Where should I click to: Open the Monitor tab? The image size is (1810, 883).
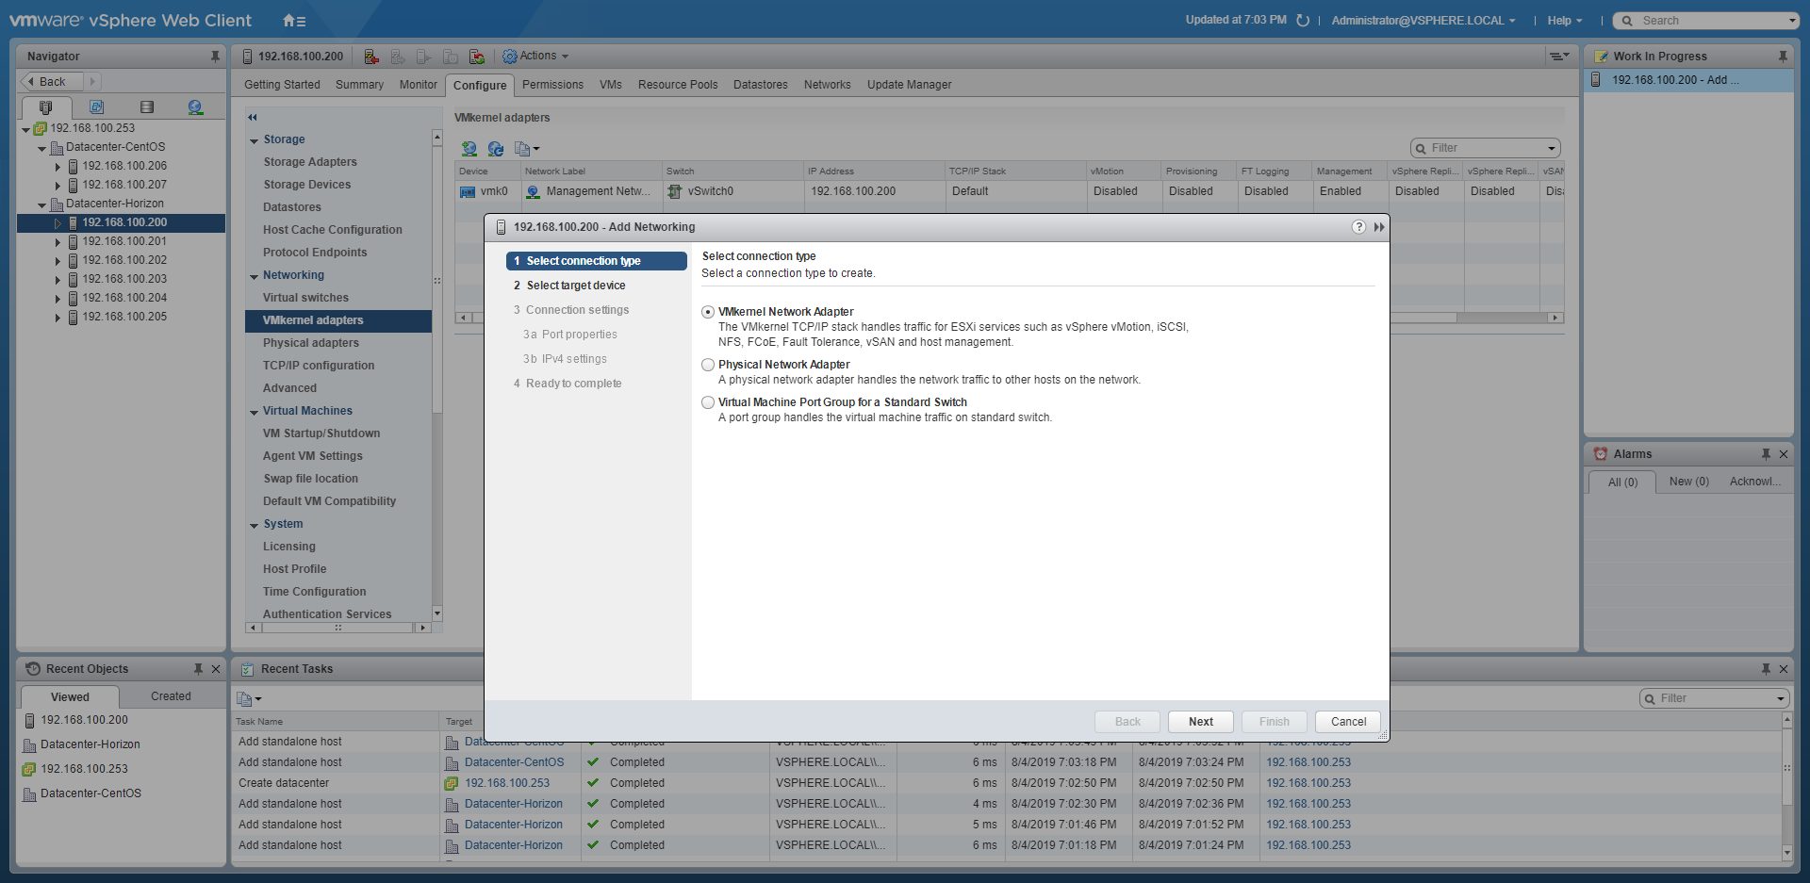pyautogui.click(x=418, y=85)
